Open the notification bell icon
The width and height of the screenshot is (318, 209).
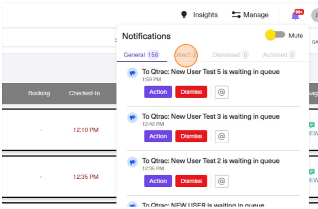(295, 16)
